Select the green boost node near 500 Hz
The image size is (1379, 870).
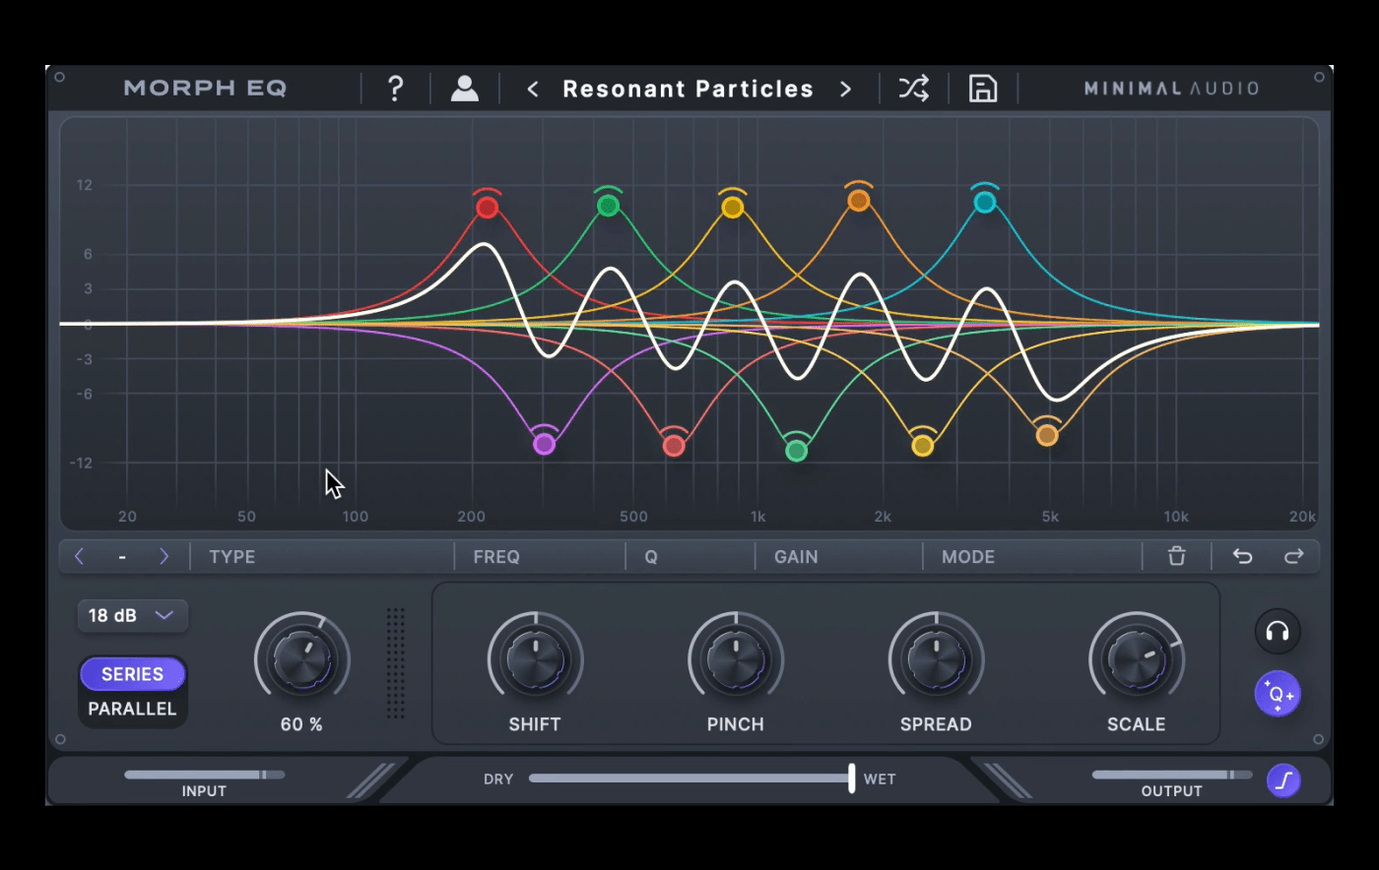[x=608, y=206]
